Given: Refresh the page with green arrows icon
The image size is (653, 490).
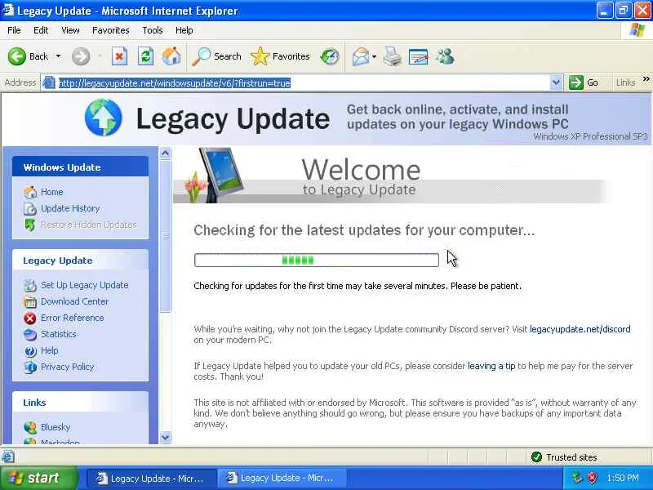Looking at the screenshot, I should [146, 56].
